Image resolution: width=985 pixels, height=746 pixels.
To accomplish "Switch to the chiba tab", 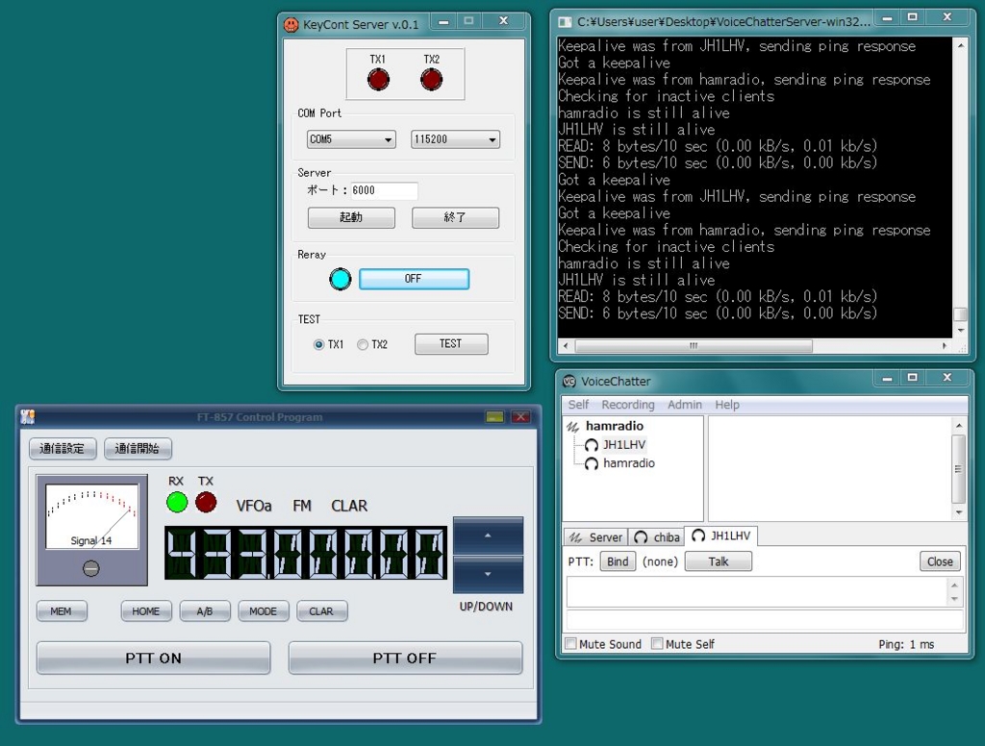I will point(656,537).
